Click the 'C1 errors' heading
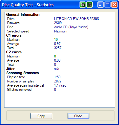 [14, 35]
